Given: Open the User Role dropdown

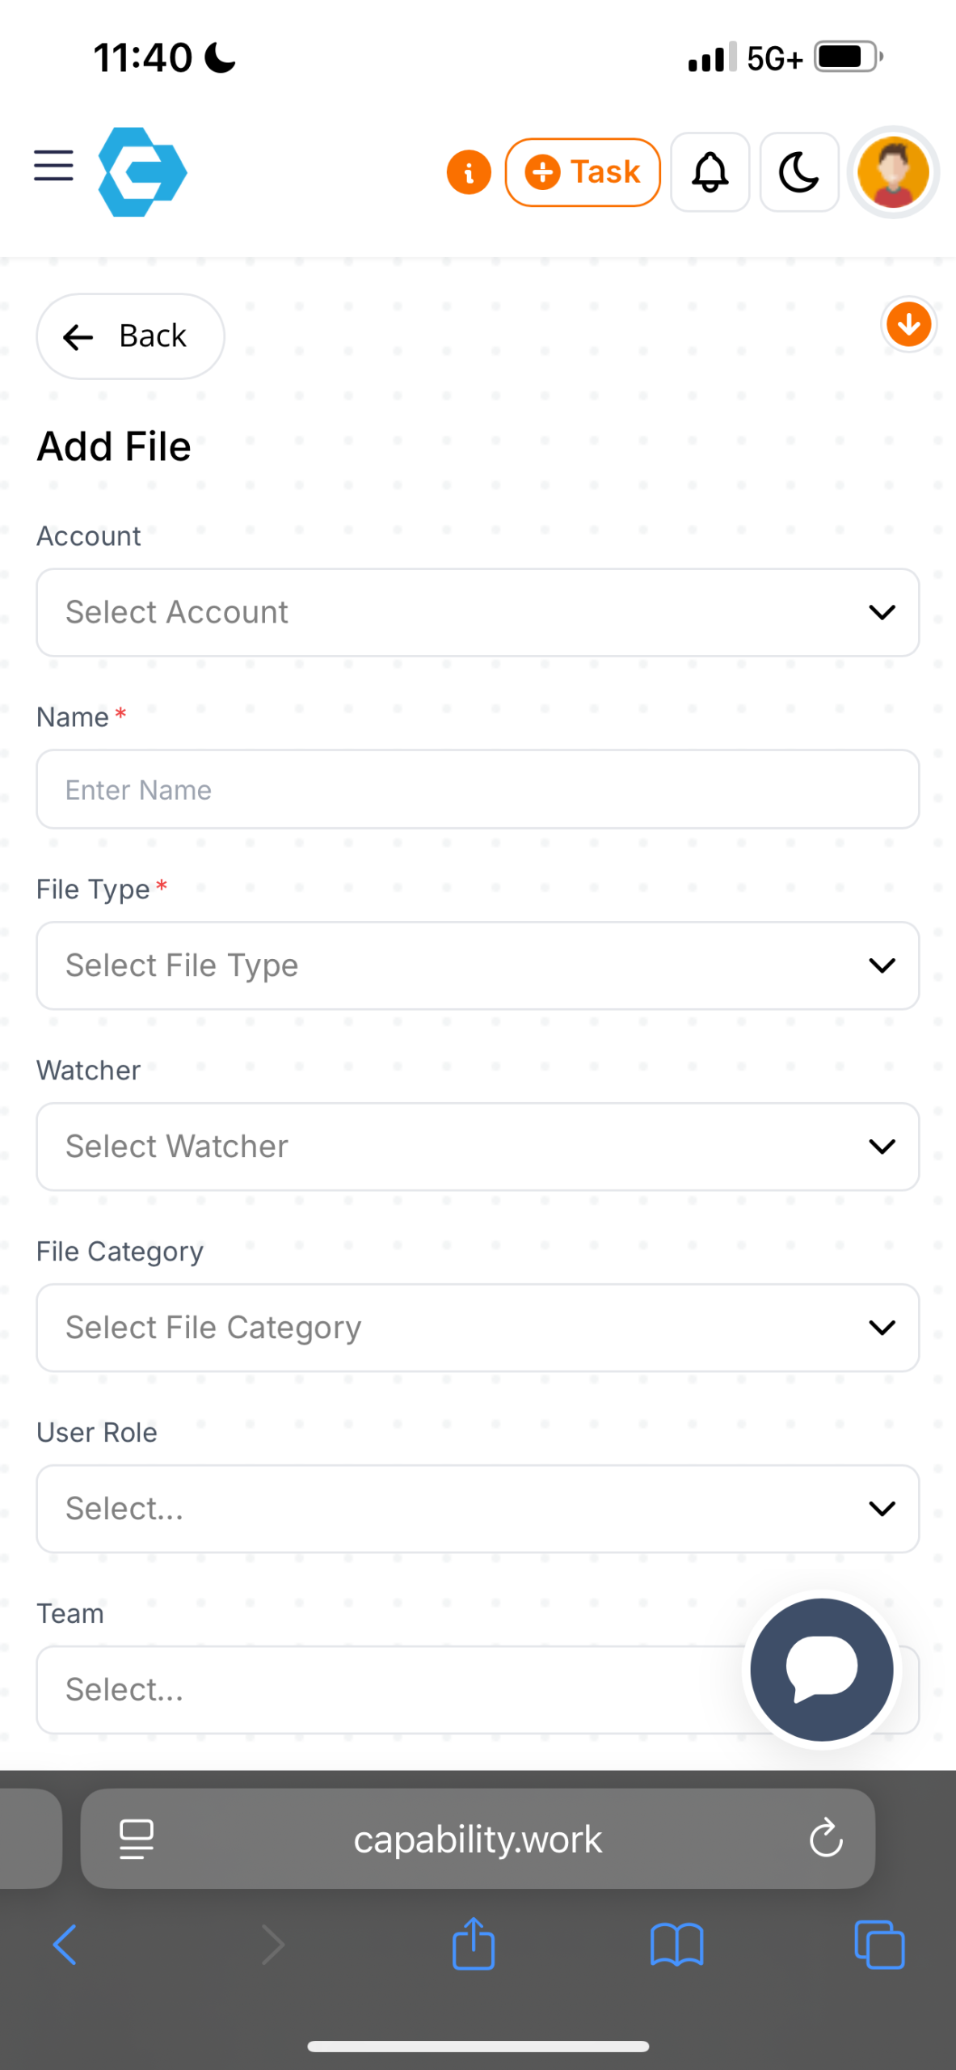Looking at the screenshot, I should (477, 1509).
